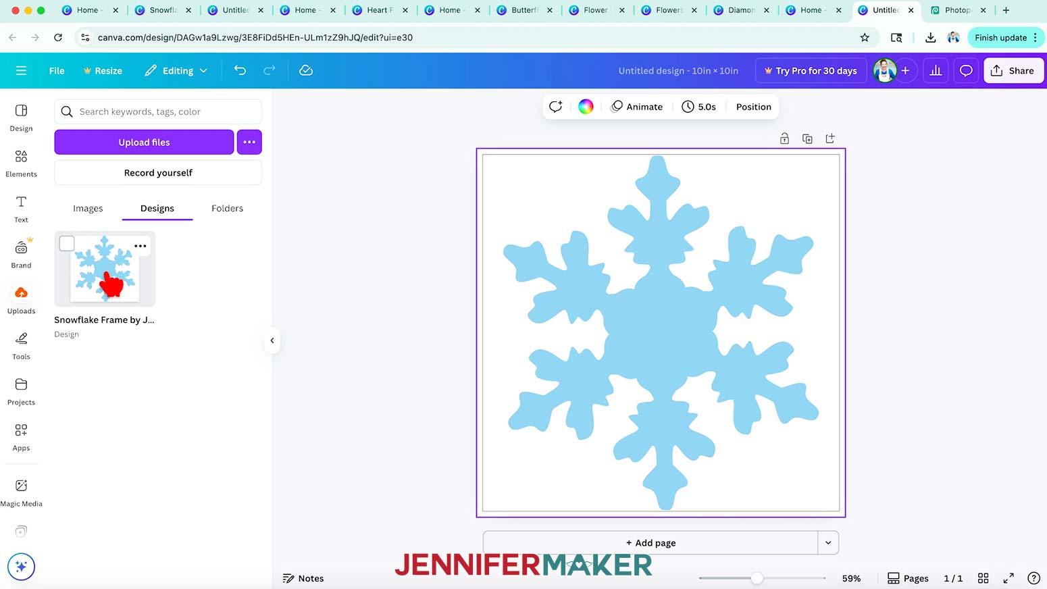Open Apps panel in sidebar
This screenshot has width=1047, height=589.
(21, 437)
